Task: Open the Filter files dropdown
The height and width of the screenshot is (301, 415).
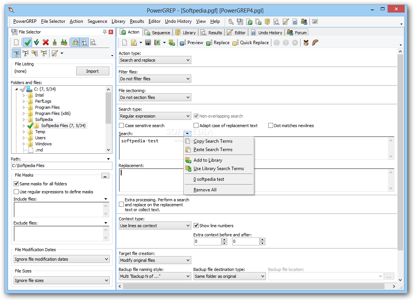Action: 155,79
